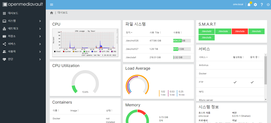
Task: Expand the 서비스 sidebar menu chevron
Action: 40,44
